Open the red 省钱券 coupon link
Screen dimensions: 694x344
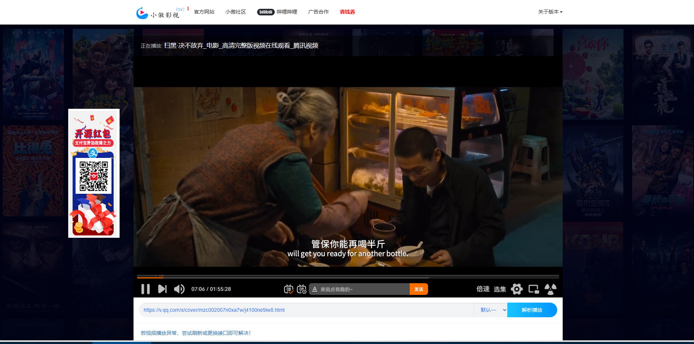click(347, 12)
